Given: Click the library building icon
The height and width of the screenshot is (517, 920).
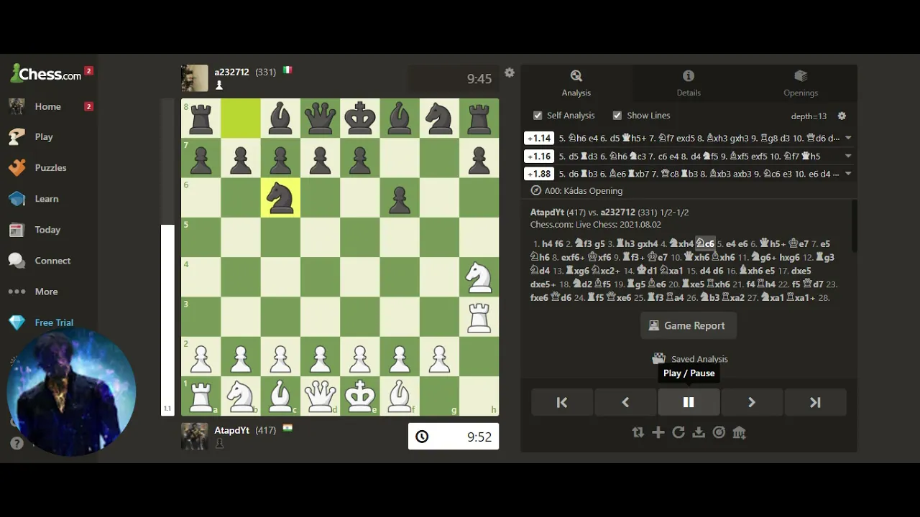Looking at the screenshot, I should click(x=739, y=432).
